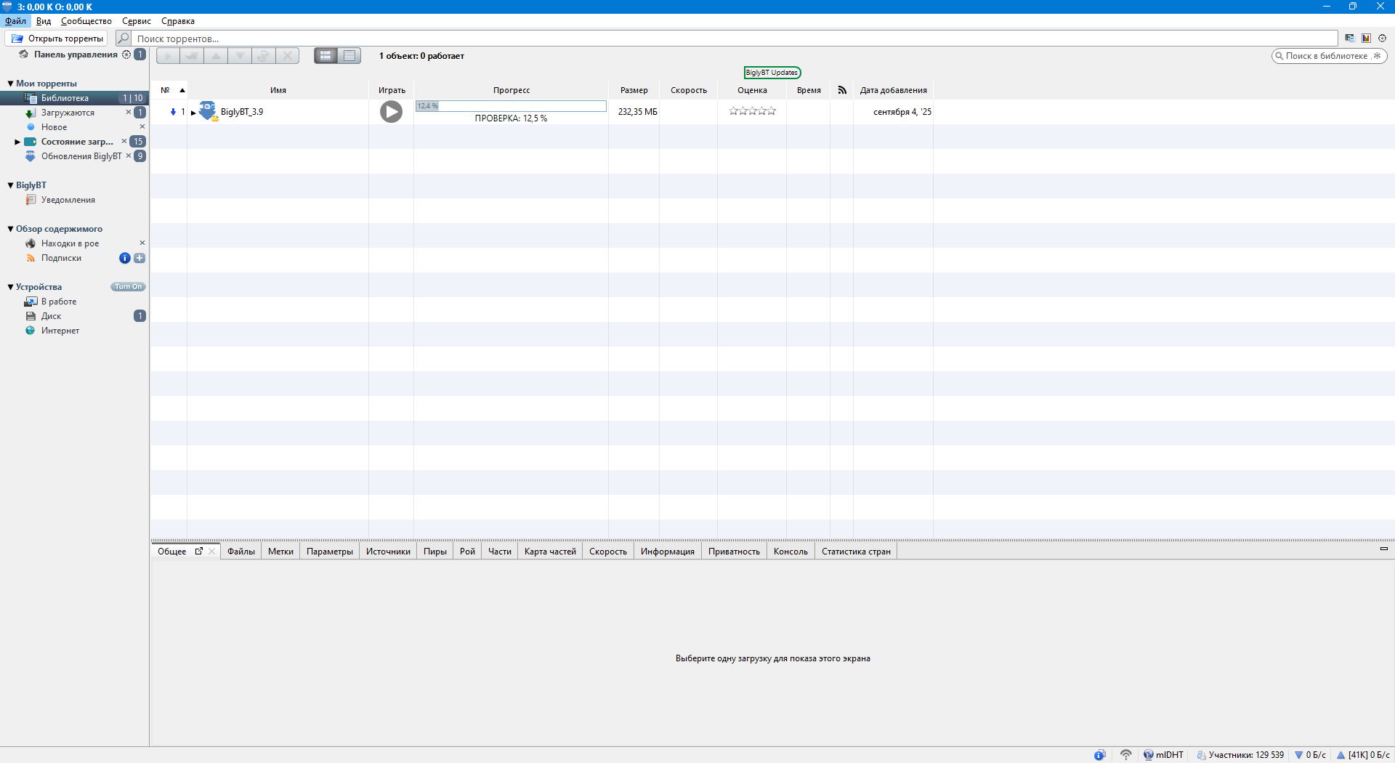The image size is (1395, 763).
Task: Click the BiglyBT_3.9 torrent icon
Action: [208, 111]
